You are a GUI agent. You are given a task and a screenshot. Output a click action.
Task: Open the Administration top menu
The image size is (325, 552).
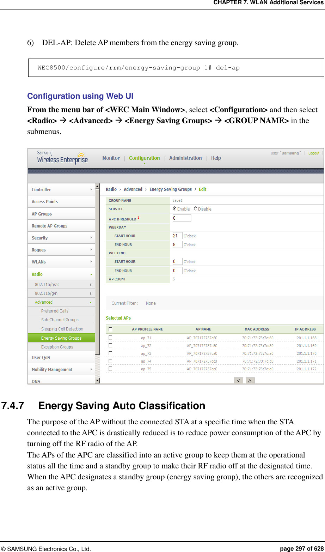coord(185,158)
